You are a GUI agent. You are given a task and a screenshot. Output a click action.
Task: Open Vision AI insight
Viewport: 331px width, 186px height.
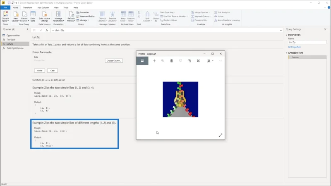coord(219,16)
